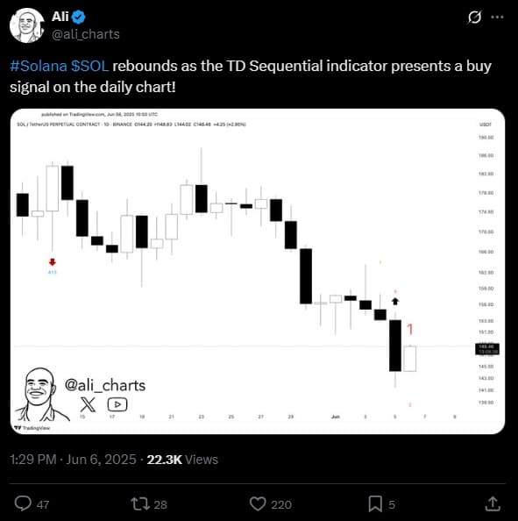Screen dimensions: 518x521
Task: Open the three-dot more options menu
Action: [497, 17]
